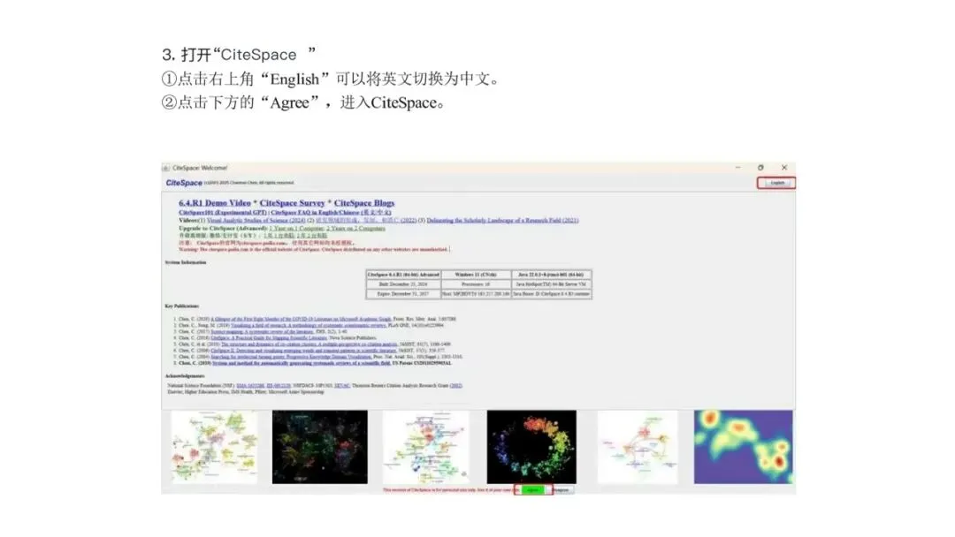The height and width of the screenshot is (537, 955).
Task: Click the first white-background network thumbnail
Action: [214, 447]
